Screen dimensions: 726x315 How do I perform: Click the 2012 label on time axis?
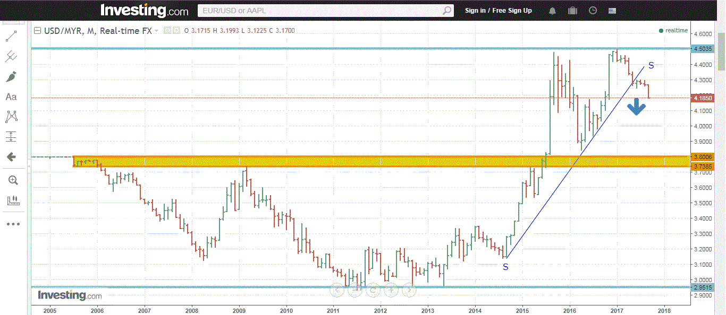tap(381, 310)
